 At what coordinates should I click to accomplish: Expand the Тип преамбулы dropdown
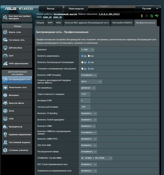point(88,88)
